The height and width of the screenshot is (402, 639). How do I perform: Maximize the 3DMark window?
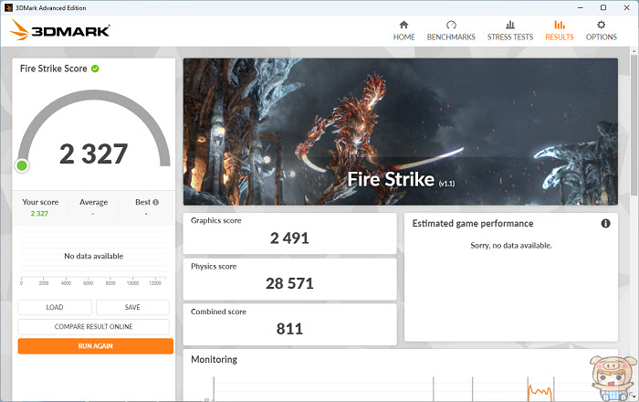[603, 7]
